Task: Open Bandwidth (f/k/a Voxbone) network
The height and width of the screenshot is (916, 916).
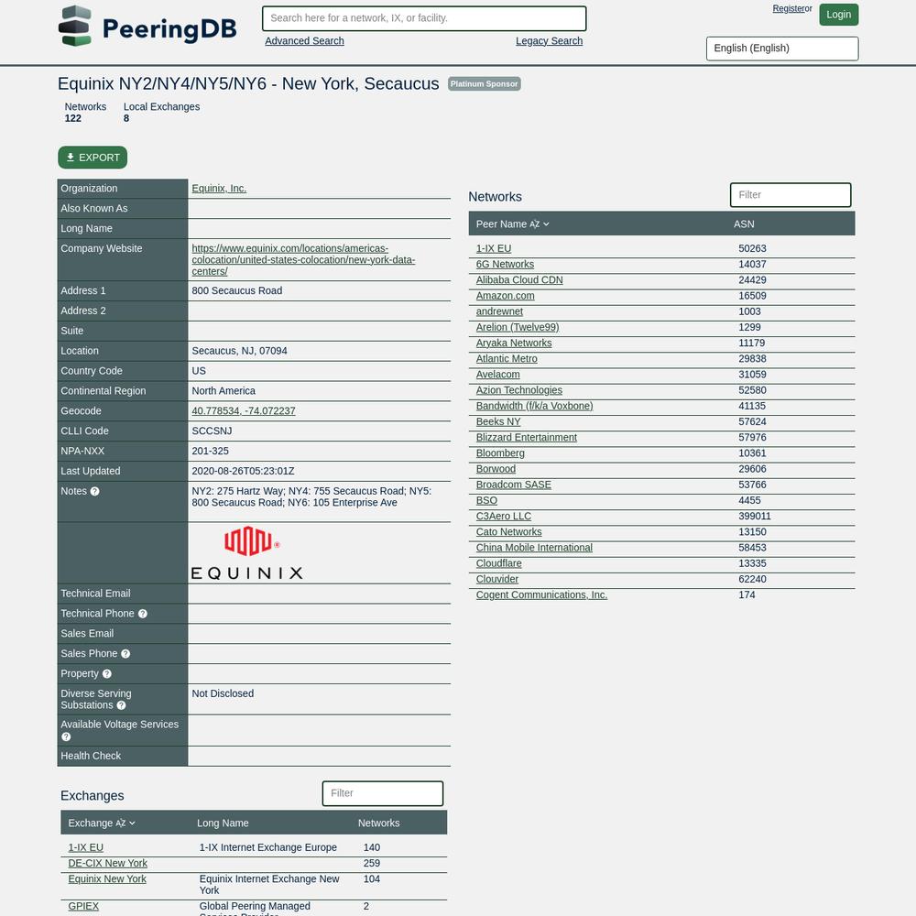Action: point(535,407)
